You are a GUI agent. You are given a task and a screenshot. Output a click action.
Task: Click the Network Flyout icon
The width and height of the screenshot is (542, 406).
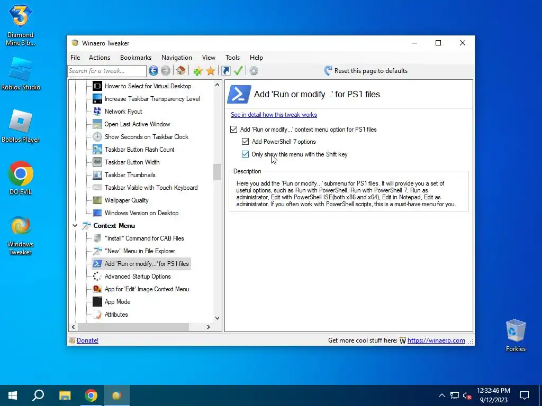[97, 112]
